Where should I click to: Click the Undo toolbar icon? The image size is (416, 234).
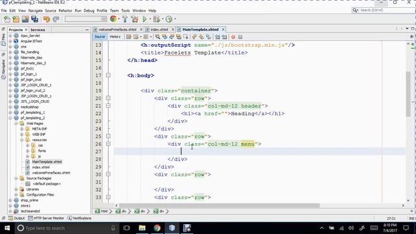47,19
